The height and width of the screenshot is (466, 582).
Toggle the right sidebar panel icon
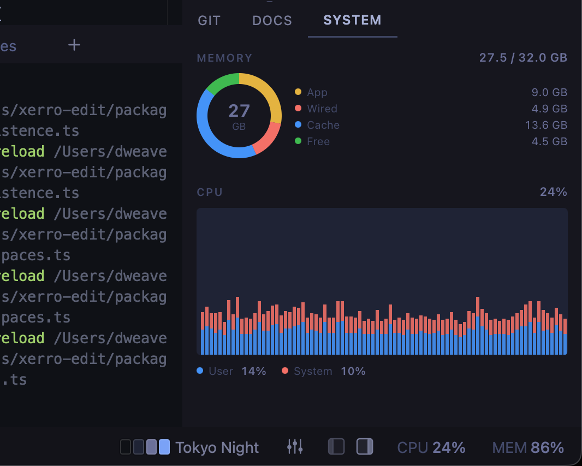point(365,447)
